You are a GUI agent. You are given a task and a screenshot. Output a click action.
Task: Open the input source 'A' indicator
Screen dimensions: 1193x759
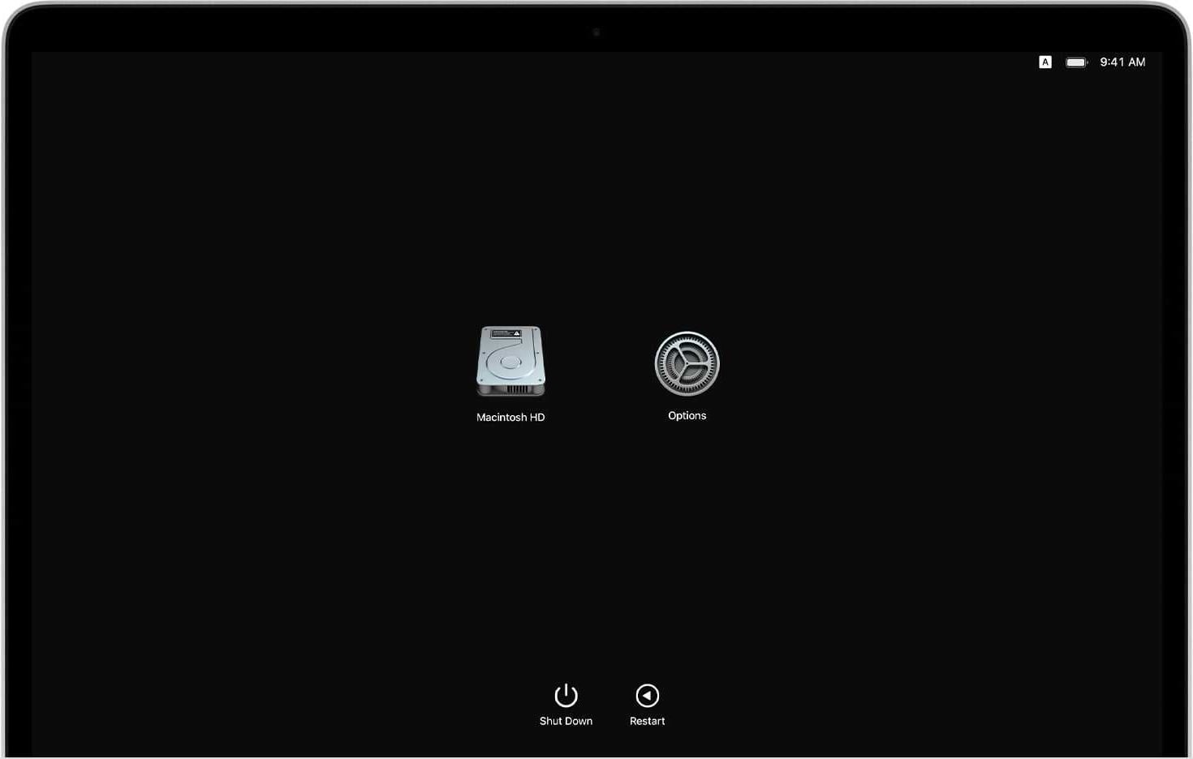click(1045, 62)
